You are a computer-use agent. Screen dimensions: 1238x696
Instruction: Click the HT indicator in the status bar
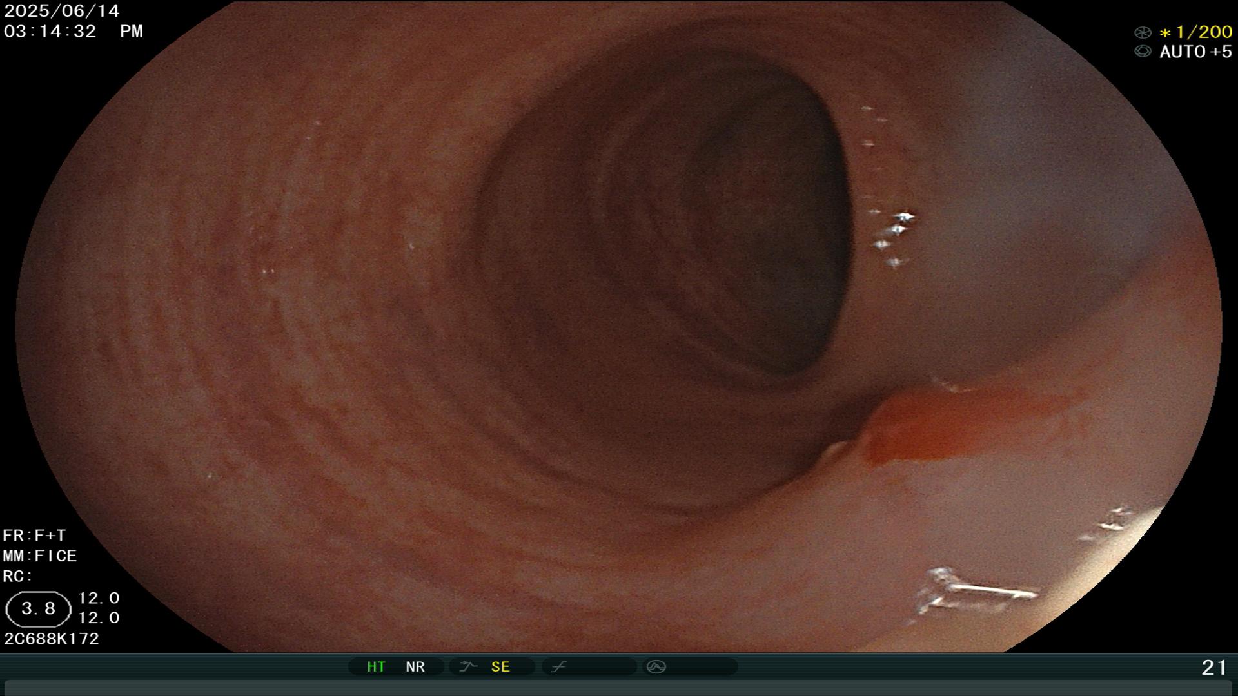pyautogui.click(x=376, y=667)
